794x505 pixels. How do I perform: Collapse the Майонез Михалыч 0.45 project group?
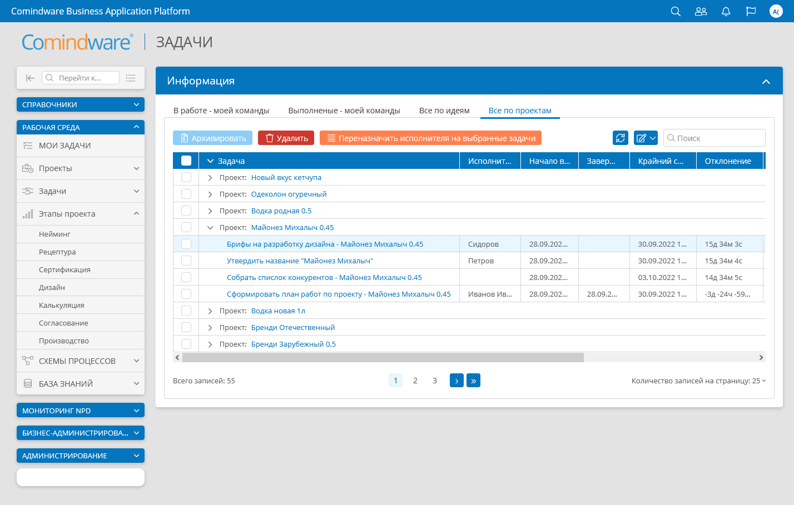pyautogui.click(x=210, y=228)
